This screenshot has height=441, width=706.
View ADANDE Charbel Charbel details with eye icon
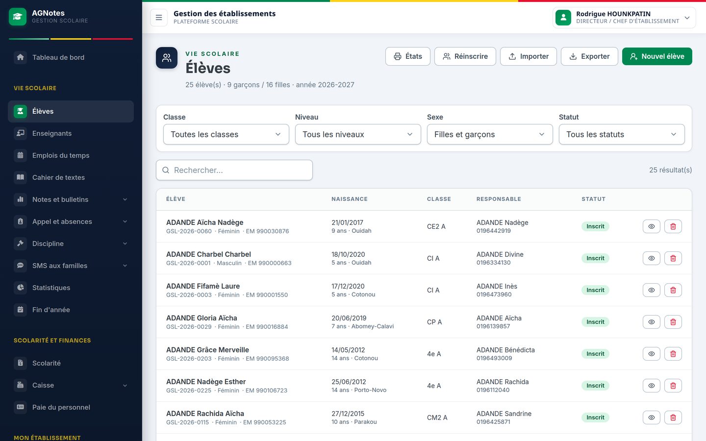point(652,258)
